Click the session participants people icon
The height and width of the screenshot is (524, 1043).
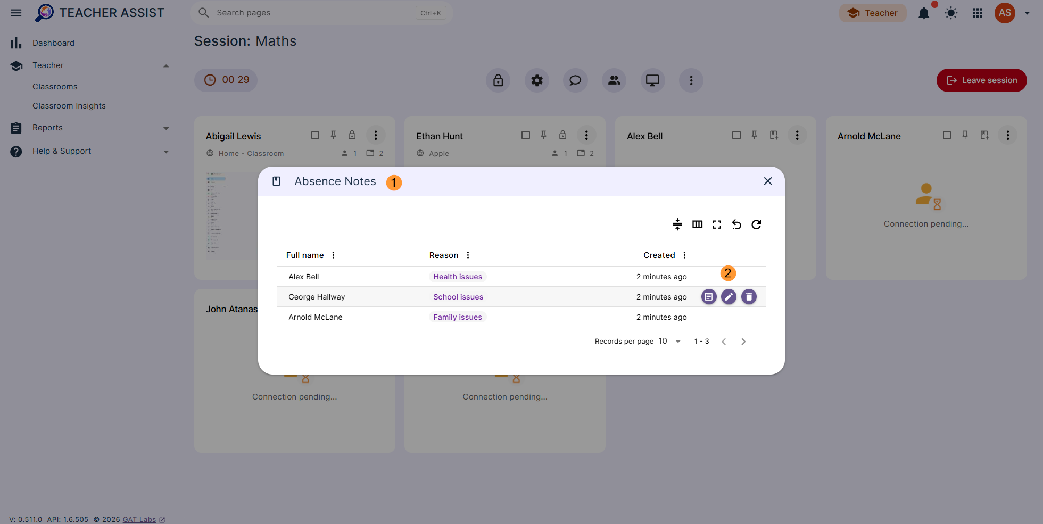pos(614,80)
